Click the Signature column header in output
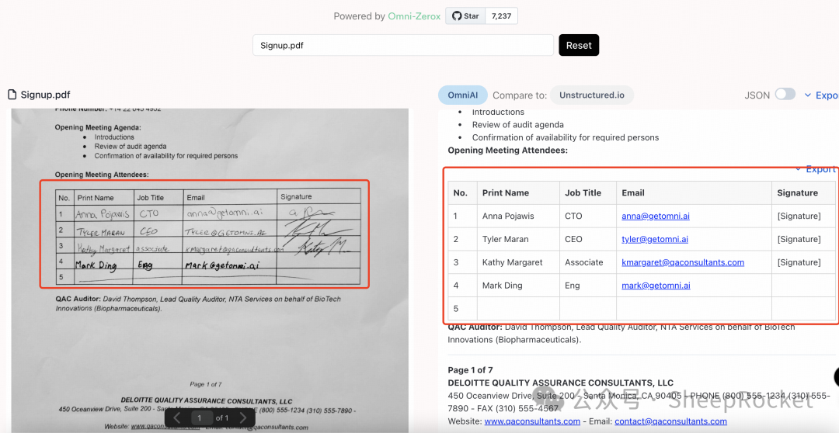 click(x=804, y=193)
